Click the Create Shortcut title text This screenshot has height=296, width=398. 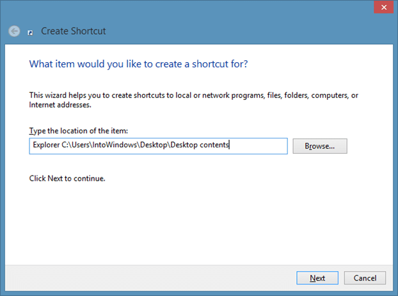point(74,31)
